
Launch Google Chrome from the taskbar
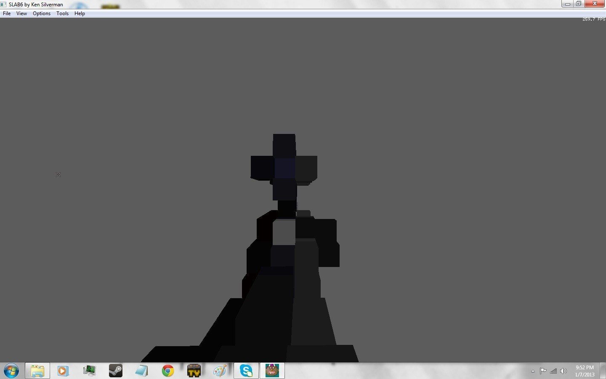tap(167, 371)
